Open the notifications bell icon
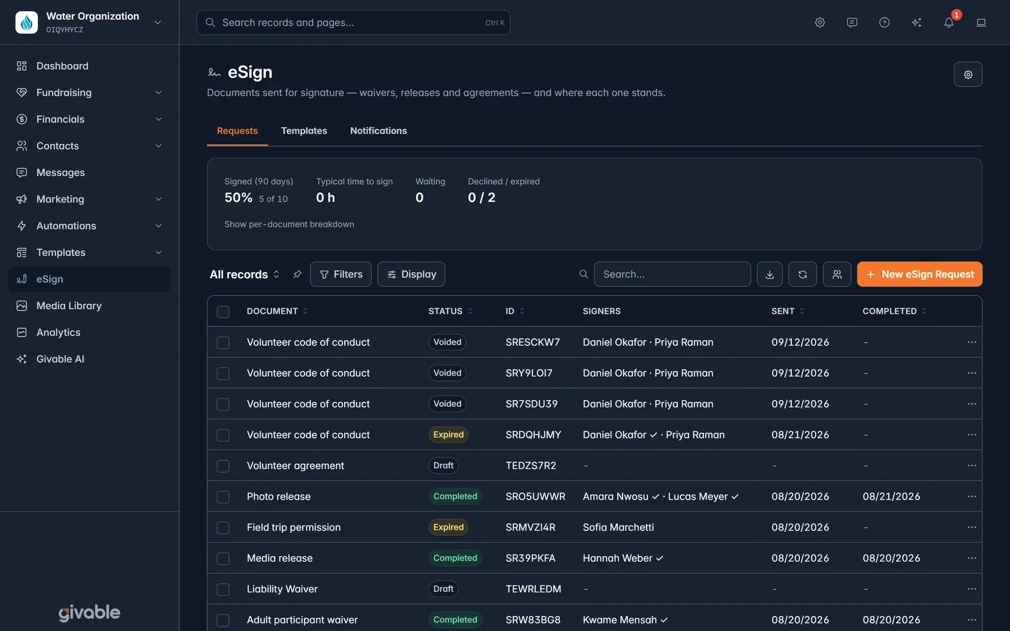Viewport: 1010px width, 631px height. [x=949, y=22]
